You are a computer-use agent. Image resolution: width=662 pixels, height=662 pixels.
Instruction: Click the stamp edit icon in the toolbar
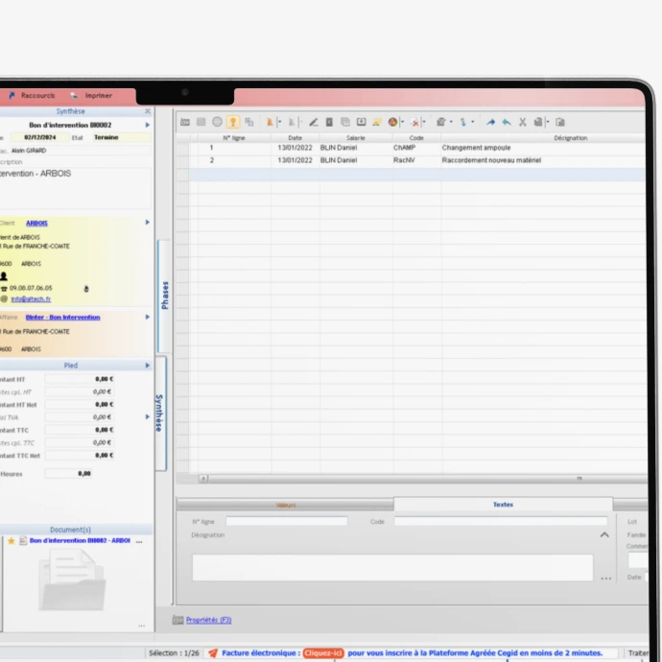(441, 122)
